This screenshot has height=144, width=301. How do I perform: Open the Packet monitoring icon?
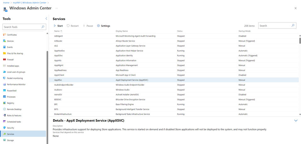4,78
